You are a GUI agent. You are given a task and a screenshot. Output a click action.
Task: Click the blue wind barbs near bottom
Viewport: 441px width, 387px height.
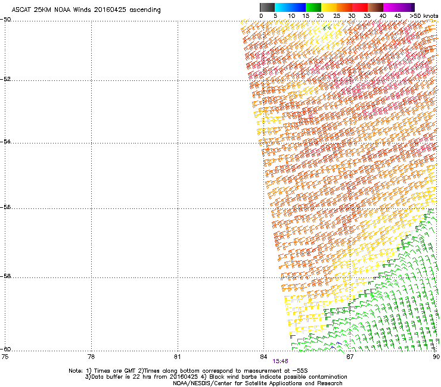336,346
